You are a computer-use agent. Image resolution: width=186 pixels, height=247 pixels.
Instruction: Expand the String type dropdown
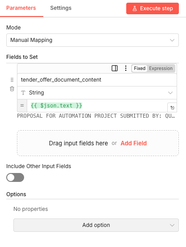click(97, 93)
